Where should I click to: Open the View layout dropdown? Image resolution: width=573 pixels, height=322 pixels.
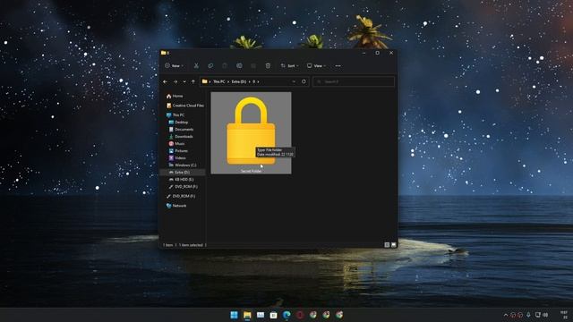tap(316, 65)
